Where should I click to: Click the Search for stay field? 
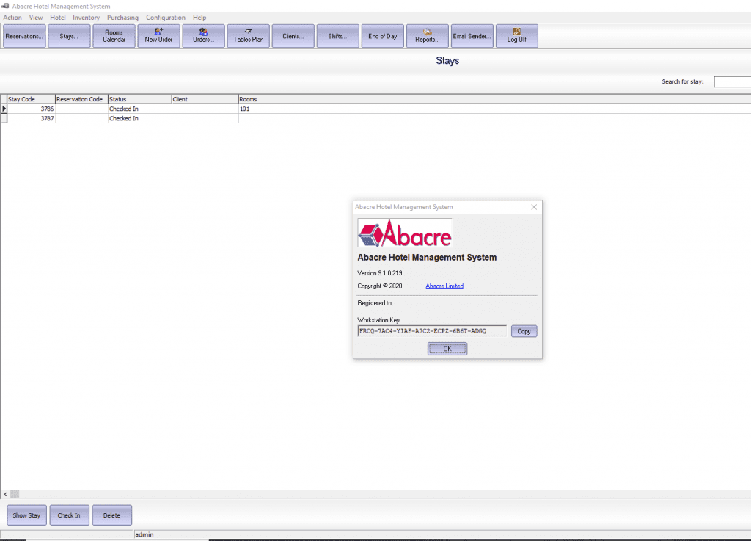click(x=731, y=81)
